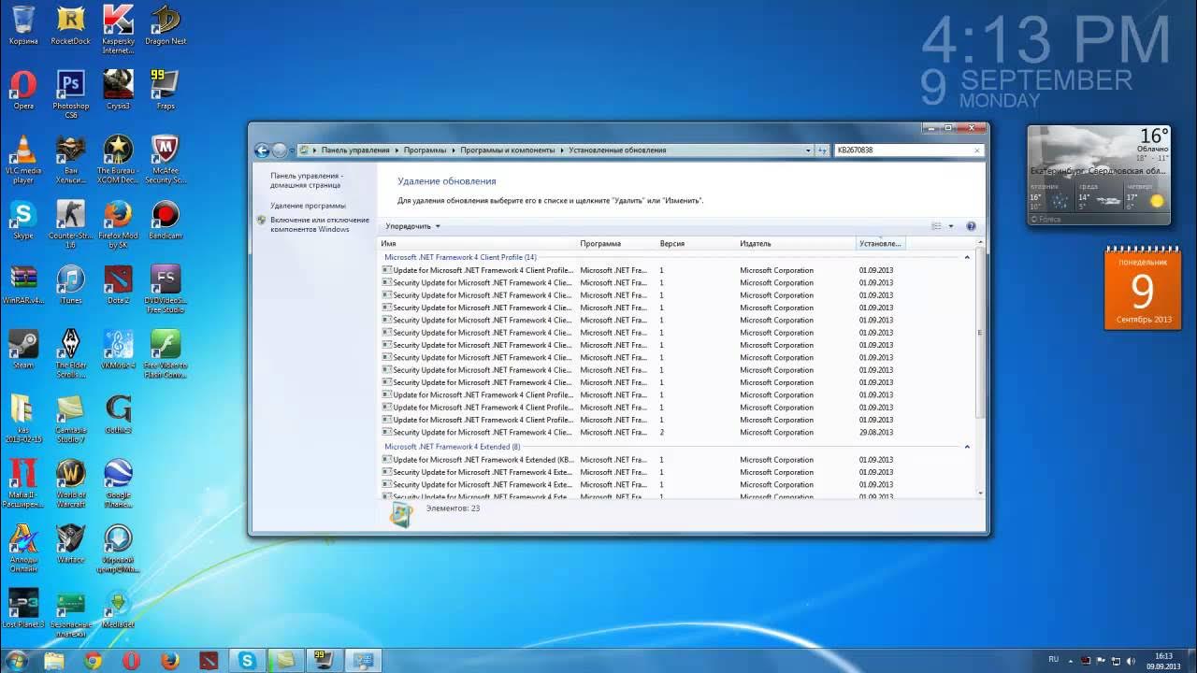1197x673 pixels.
Task: Open Chrome from the taskbar
Action: (93, 661)
